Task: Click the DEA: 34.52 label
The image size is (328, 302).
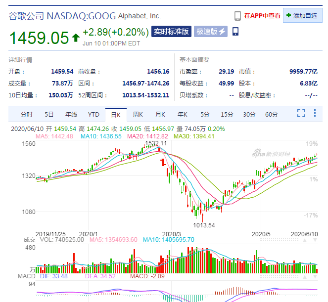Action: tap(100, 276)
